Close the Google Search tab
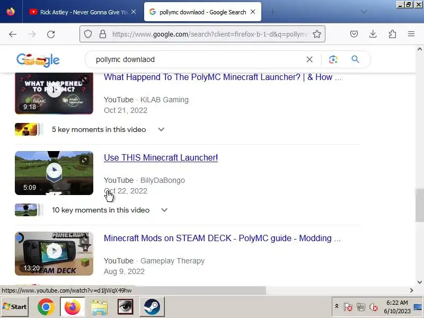This screenshot has width=424, height=318. 253,12
